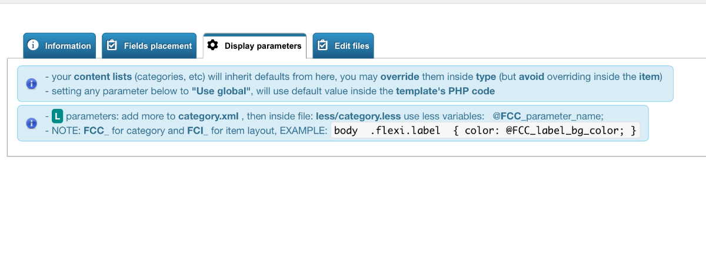Click the bold category.xml text
Viewport: 706px width, 273px height.
point(208,116)
